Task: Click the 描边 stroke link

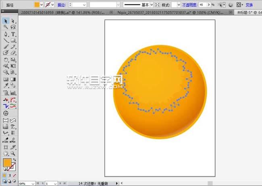Action: (x=62, y=5)
